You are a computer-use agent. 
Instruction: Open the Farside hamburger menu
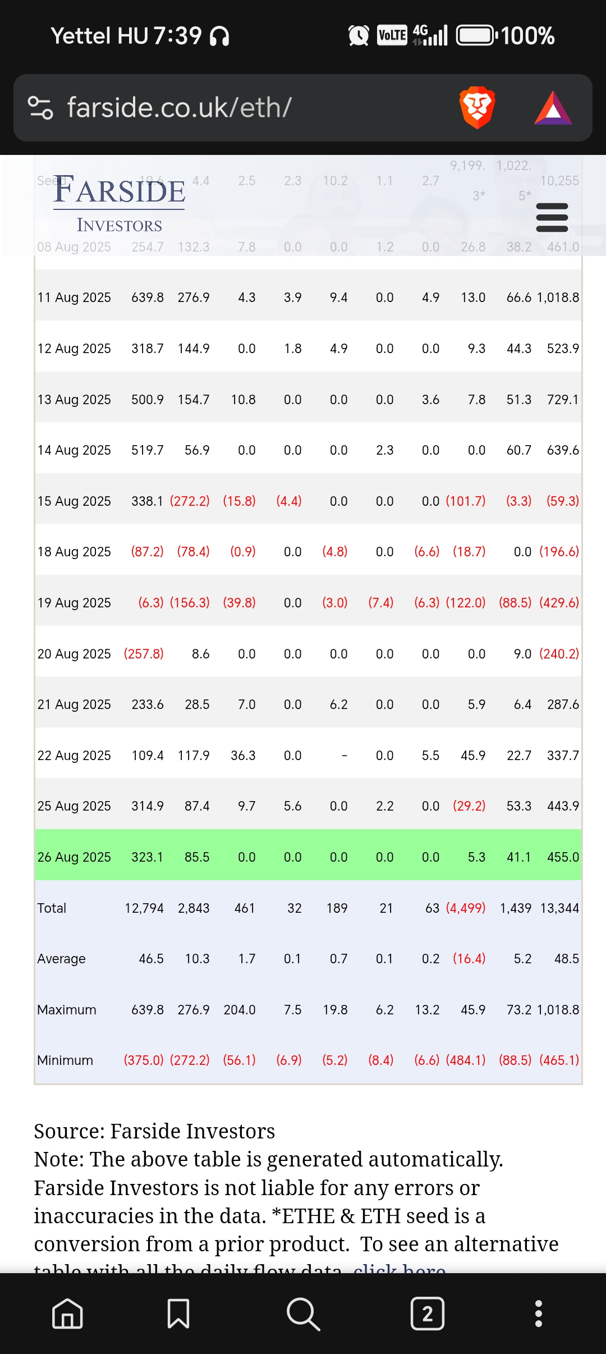pos(552,217)
